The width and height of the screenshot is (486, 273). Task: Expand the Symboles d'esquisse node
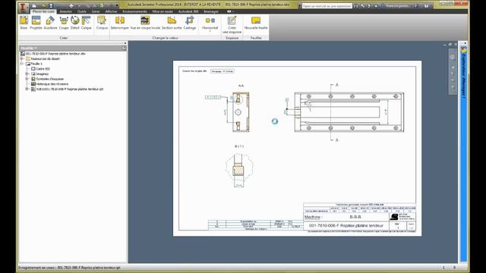[x=27, y=79]
